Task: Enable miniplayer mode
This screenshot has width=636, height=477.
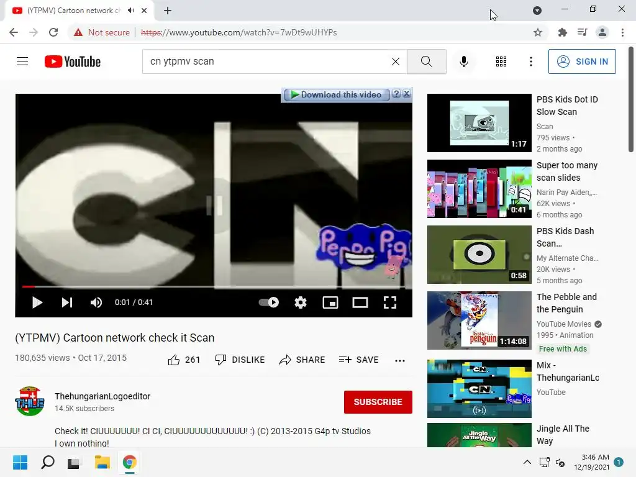Action: click(x=330, y=302)
